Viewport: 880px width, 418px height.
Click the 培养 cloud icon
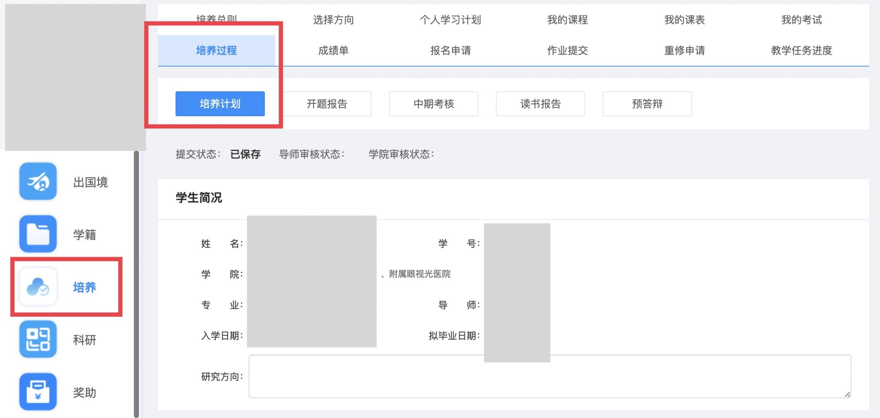(x=38, y=287)
